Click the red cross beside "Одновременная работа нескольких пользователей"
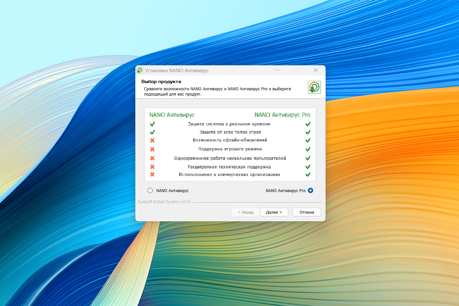This screenshot has height=306, width=459. click(x=152, y=158)
